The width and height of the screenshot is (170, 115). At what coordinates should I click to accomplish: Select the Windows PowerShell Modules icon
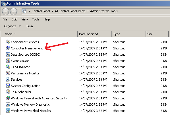(x=8, y=111)
